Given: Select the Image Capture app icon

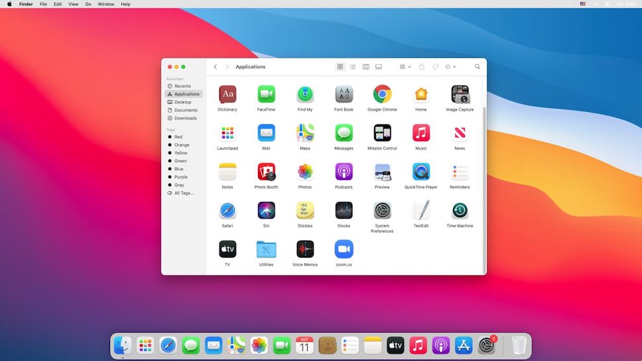Looking at the screenshot, I should [460, 95].
